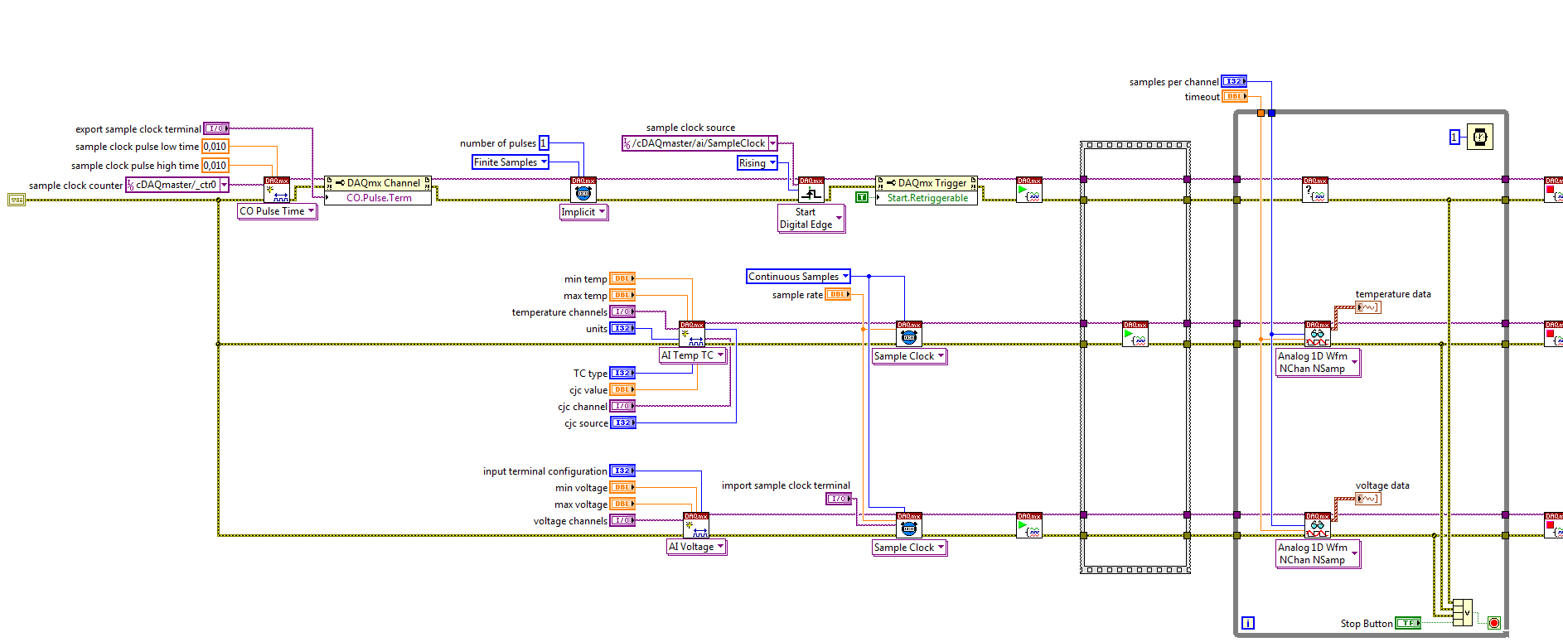Click the cjc value DBL terminal

pyautogui.click(x=622, y=389)
